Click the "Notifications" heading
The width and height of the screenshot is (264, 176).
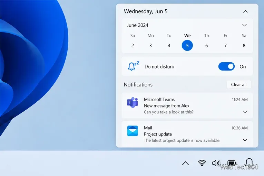(x=138, y=84)
